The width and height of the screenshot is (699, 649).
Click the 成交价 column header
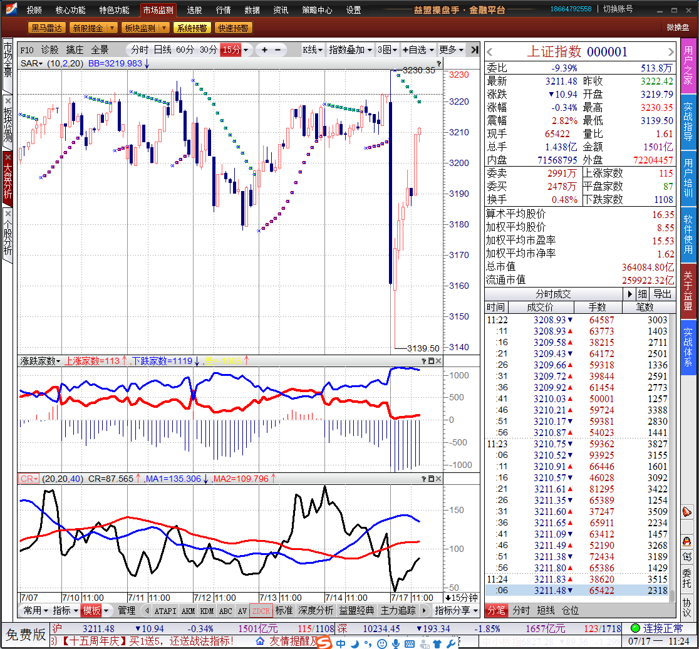(x=541, y=307)
